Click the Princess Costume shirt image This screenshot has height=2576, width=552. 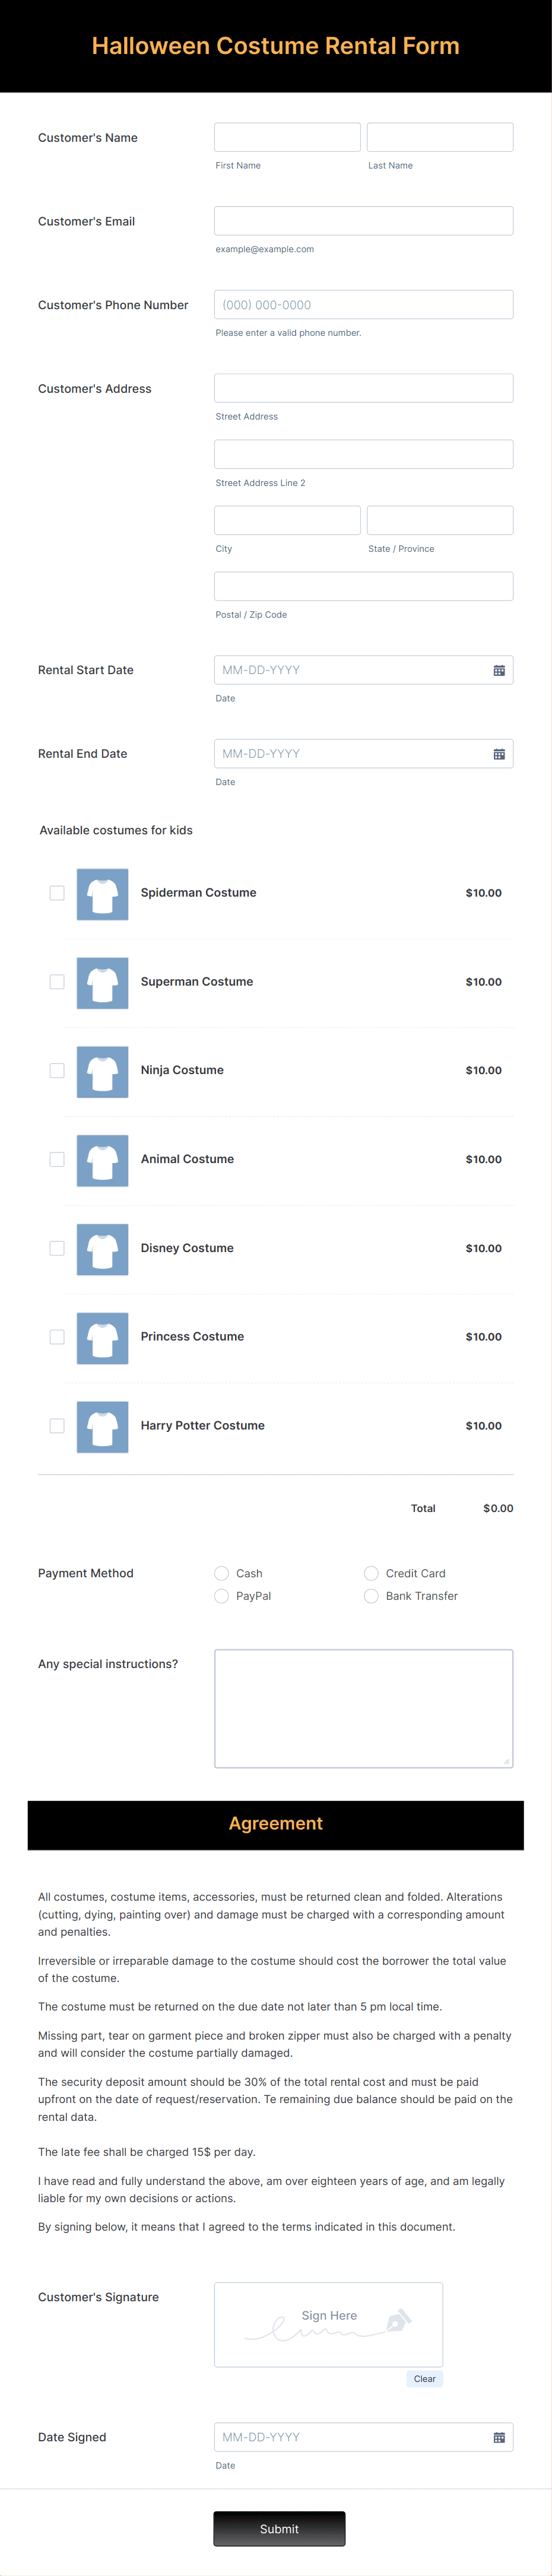(102, 1337)
